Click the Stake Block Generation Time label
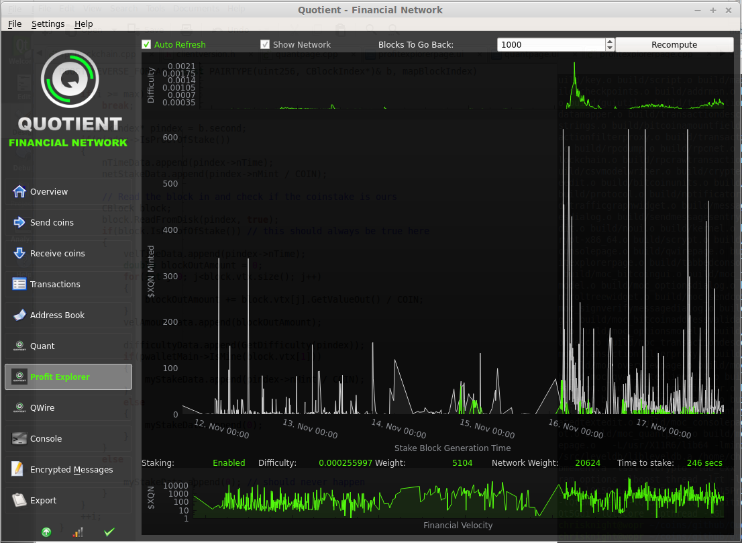Image resolution: width=742 pixels, height=543 pixels. (452, 448)
